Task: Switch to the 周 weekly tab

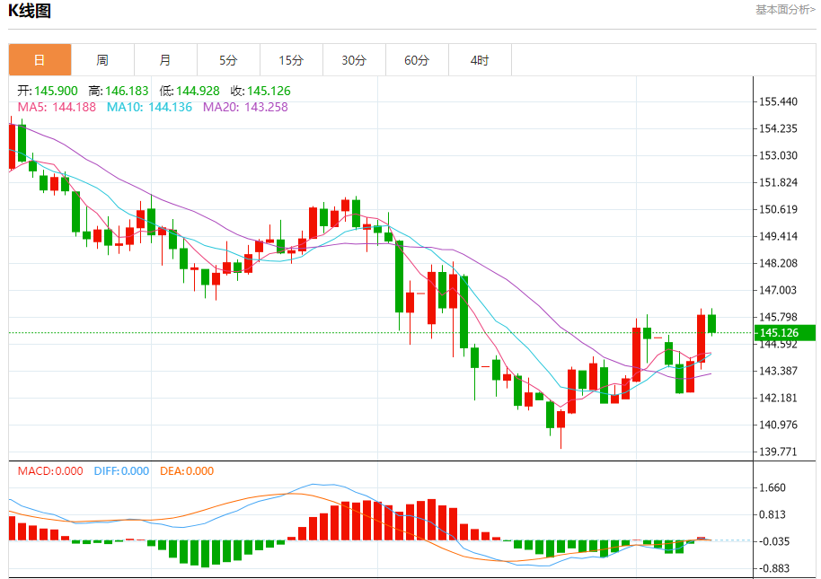Action: pos(102,60)
